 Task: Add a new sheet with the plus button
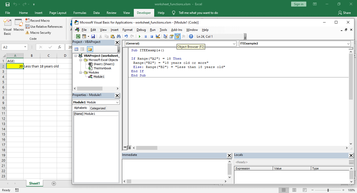pyautogui.click(x=54, y=184)
